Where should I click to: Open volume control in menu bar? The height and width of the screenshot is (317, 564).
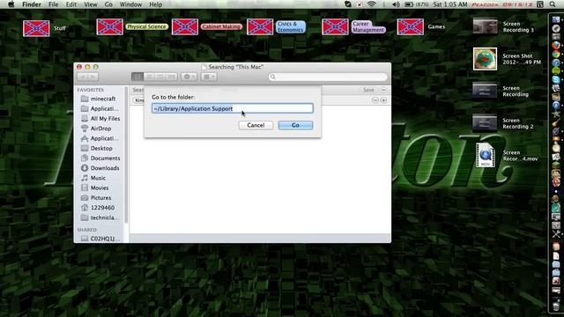tap(396, 4)
